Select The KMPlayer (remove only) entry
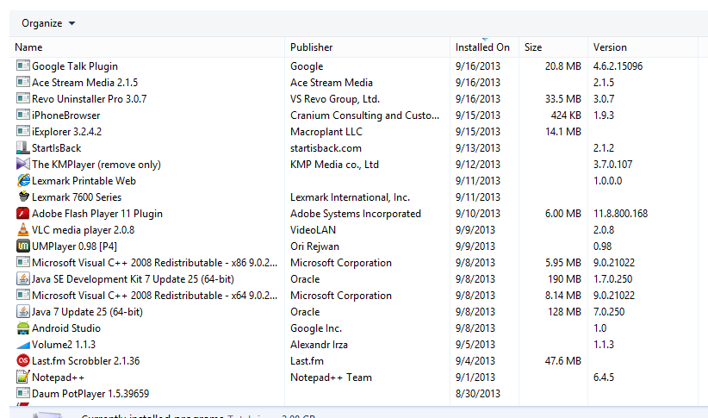The height and width of the screenshot is (418, 708). tap(96, 165)
